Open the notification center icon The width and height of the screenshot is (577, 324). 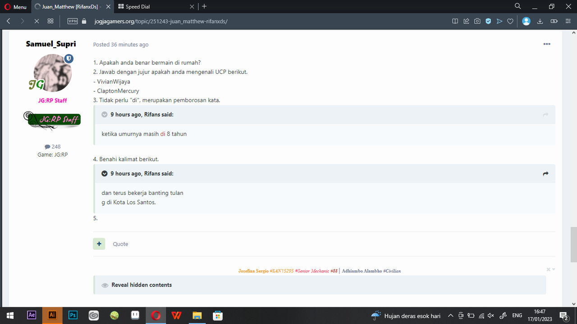pyautogui.click(x=563, y=315)
